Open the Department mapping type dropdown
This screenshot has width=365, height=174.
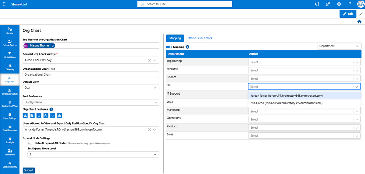339,46
